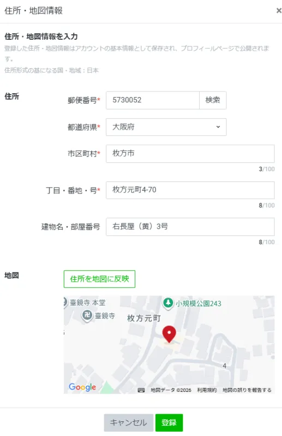Click the 地図データ ©2026 text
The height and width of the screenshot is (436, 282).
point(171,390)
